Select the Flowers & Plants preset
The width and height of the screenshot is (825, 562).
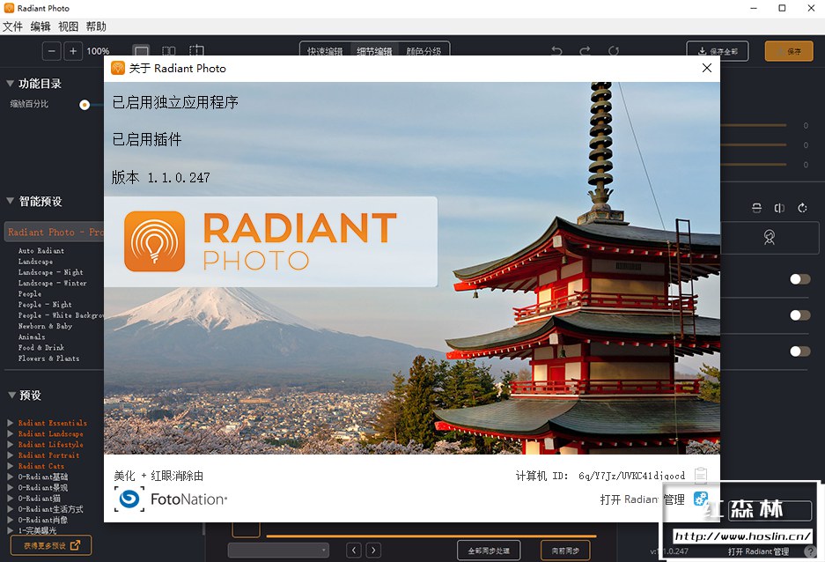(x=48, y=359)
